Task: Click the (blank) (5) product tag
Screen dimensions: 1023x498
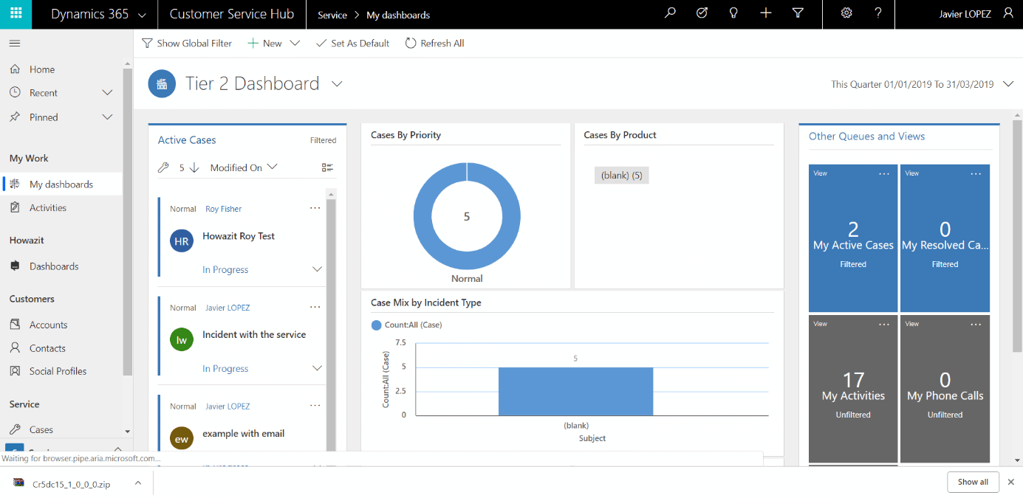Action: click(621, 176)
